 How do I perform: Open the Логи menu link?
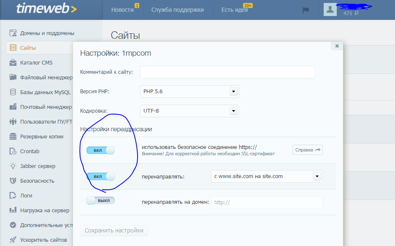(26, 195)
